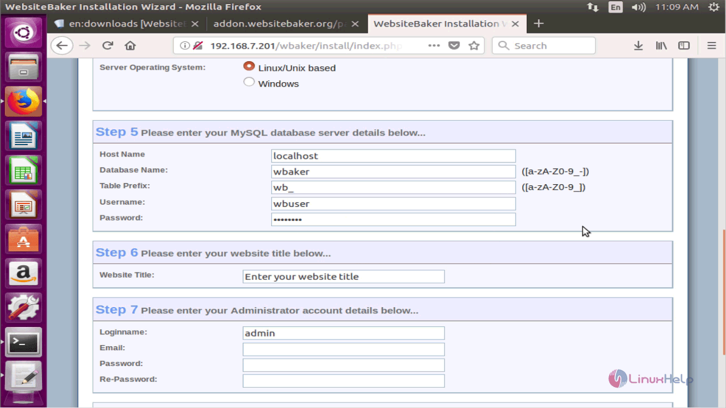Reload the current page
This screenshot has height=408, width=726.
point(108,46)
